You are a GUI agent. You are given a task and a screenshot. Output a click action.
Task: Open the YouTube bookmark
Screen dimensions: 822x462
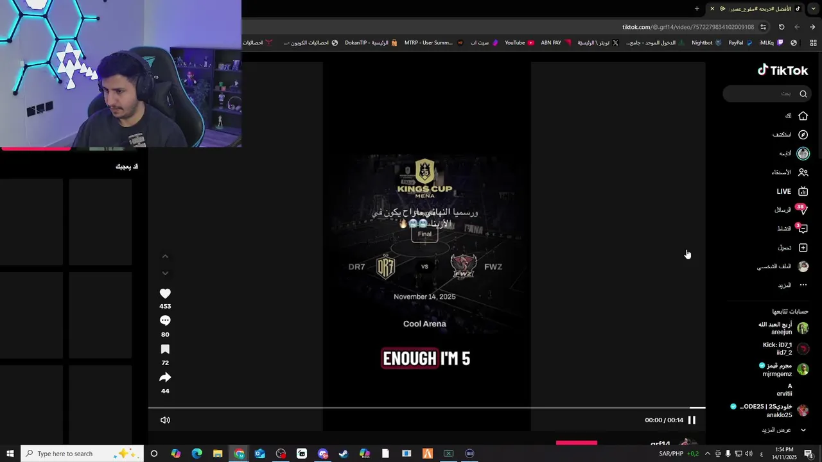[x=520, y=43]
